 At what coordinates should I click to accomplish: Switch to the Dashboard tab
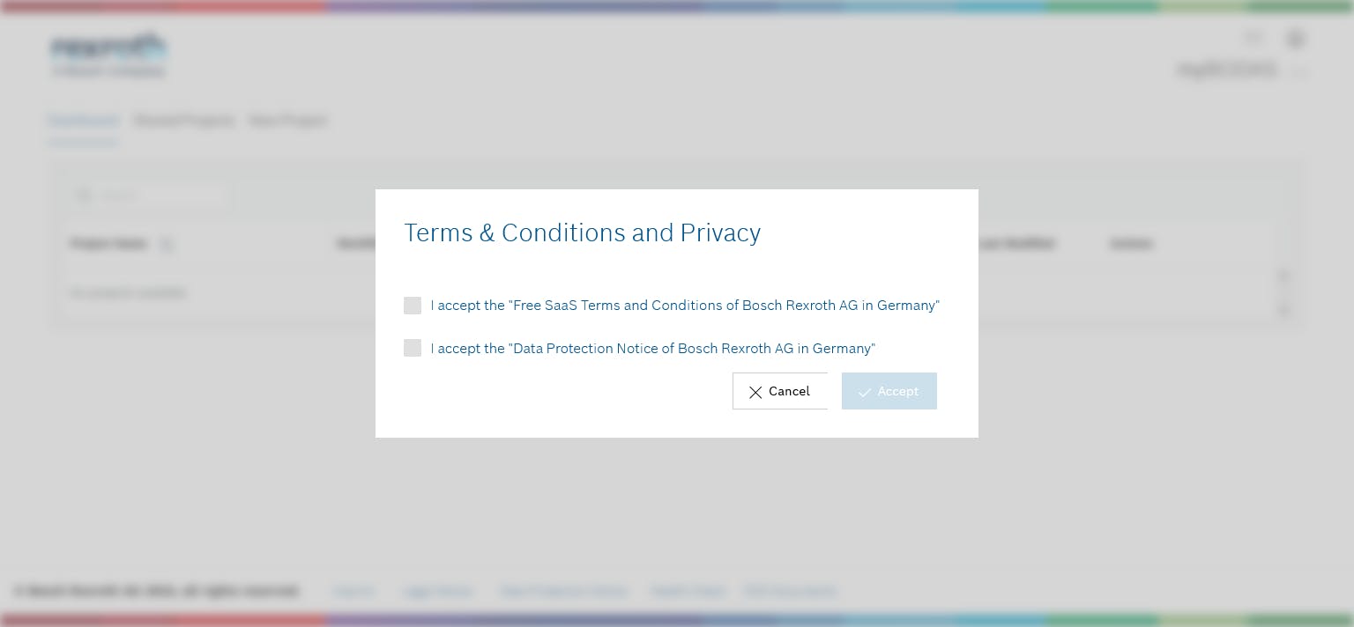(83, 121)
